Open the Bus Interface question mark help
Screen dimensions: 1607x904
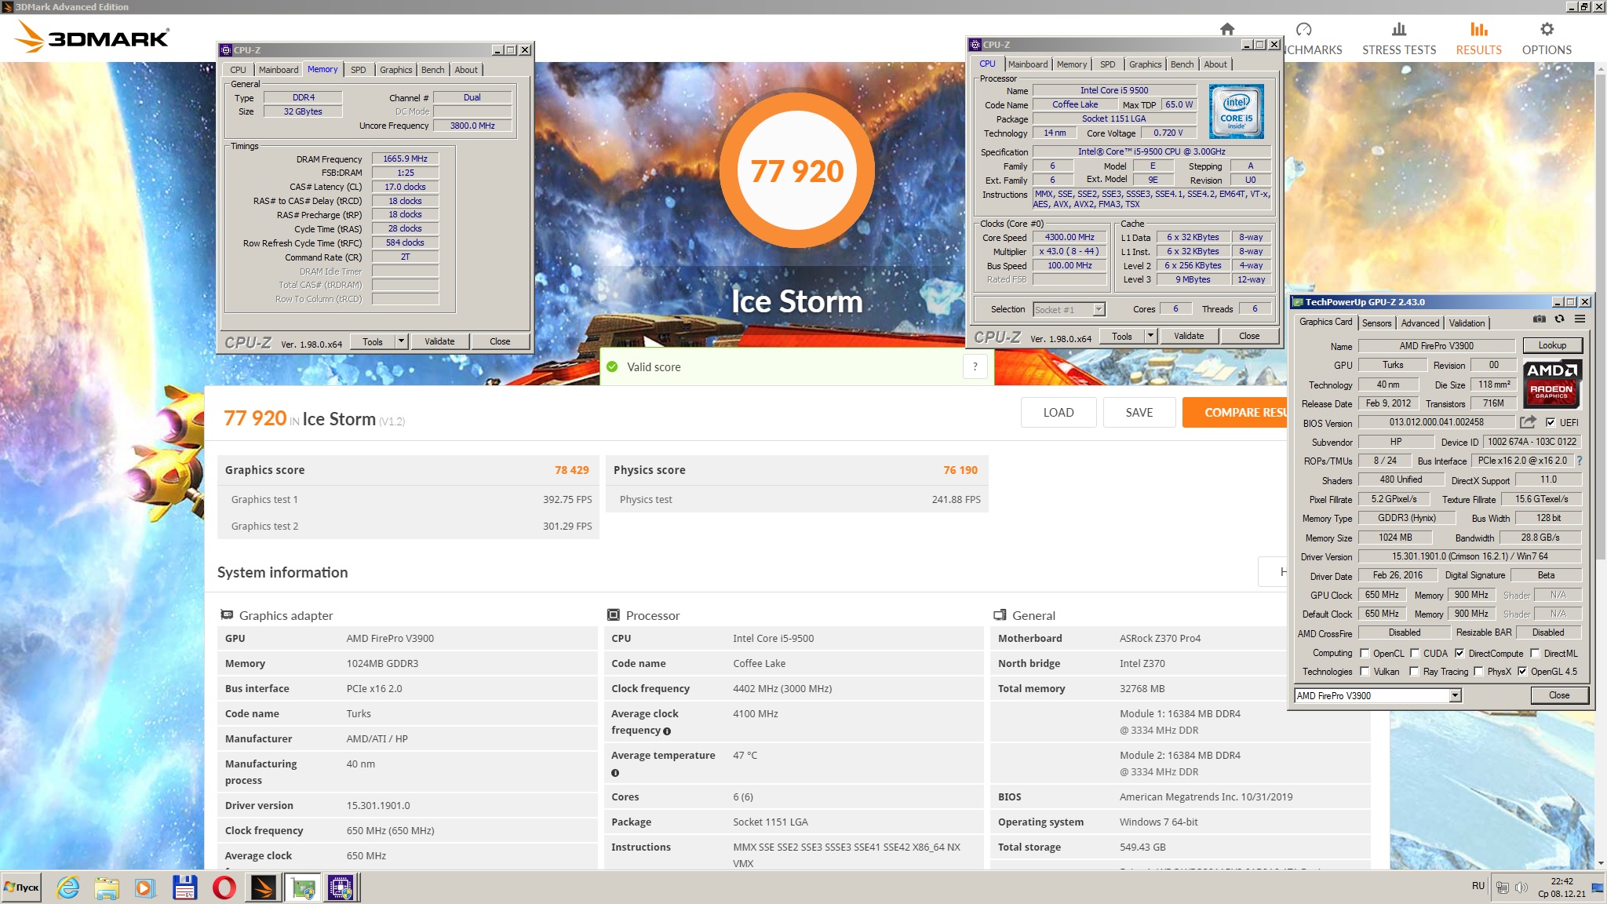pyautogui.click(x=1580, y=461)
